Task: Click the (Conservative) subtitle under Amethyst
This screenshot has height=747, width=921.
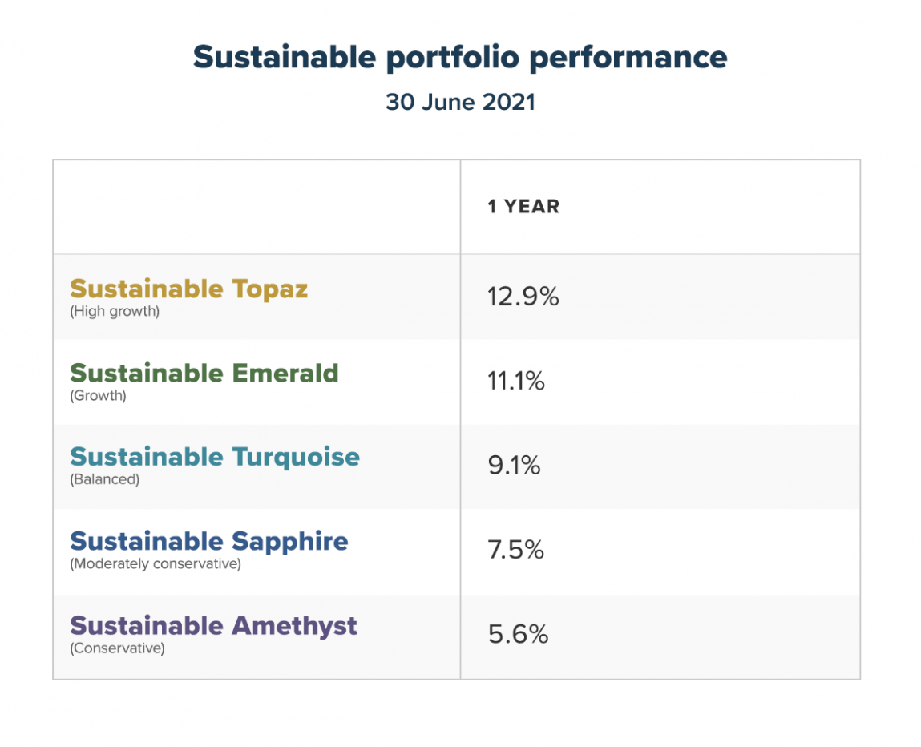Action: click(x=117, y=648)
